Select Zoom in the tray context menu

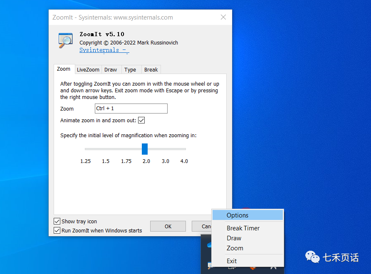click(248, 248)
